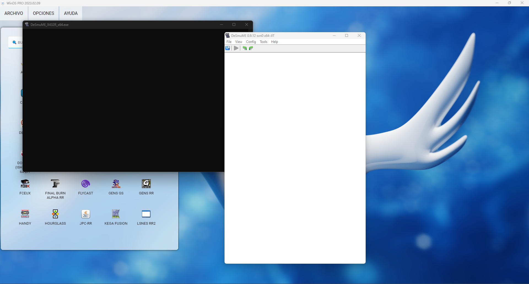Open the Help menu in DeSmuME

tap(274, 42)
